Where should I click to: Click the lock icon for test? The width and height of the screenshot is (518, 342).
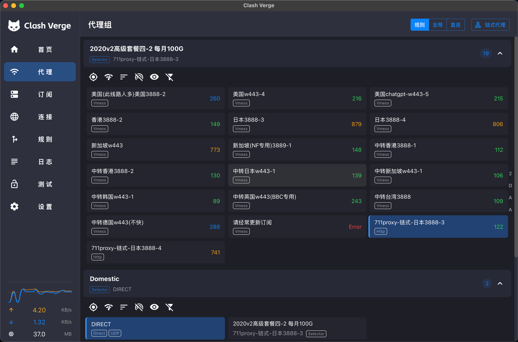[14, 184]
